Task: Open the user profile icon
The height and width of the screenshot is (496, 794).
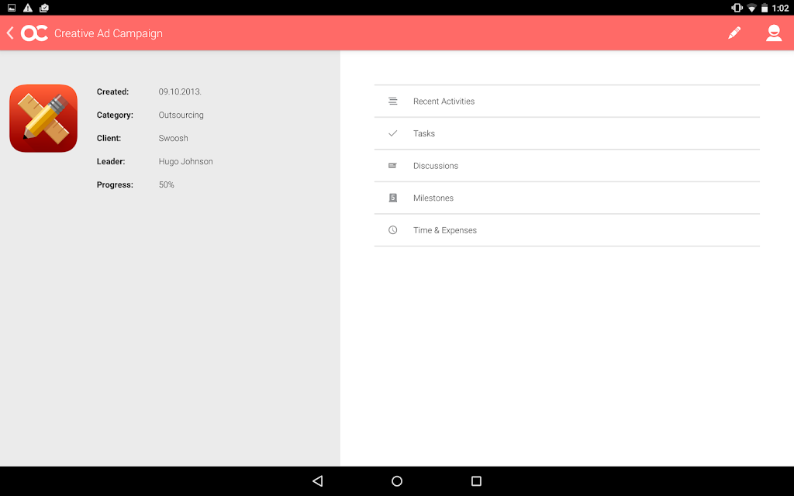Action: tap(774, 33)
